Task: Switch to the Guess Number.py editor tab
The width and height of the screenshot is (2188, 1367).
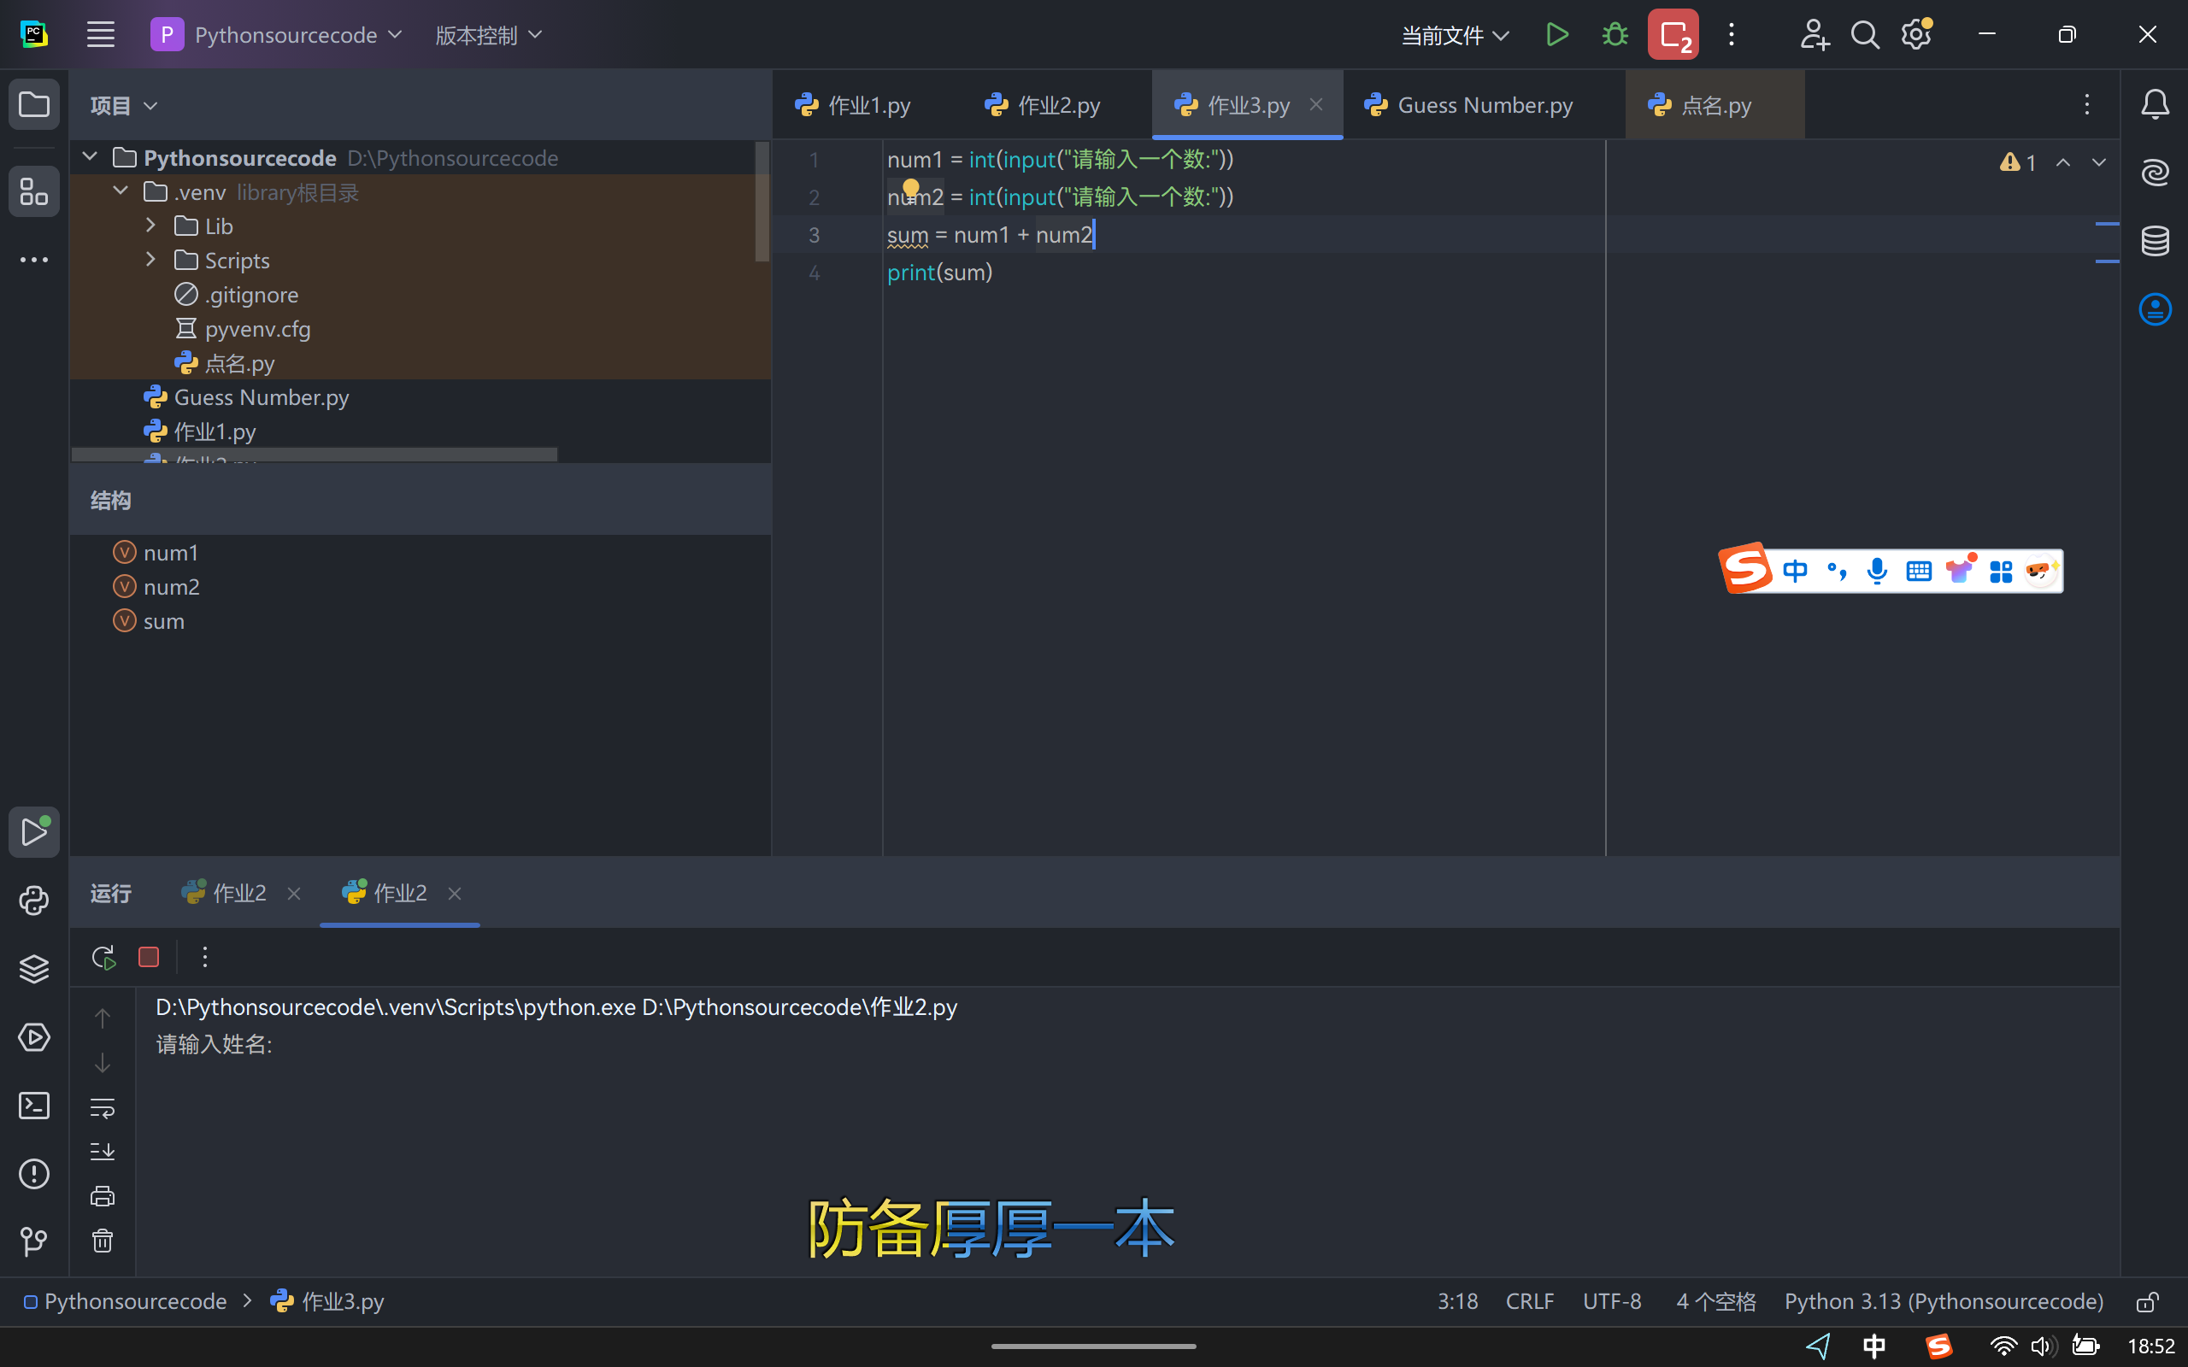Action: [1484, 106]
